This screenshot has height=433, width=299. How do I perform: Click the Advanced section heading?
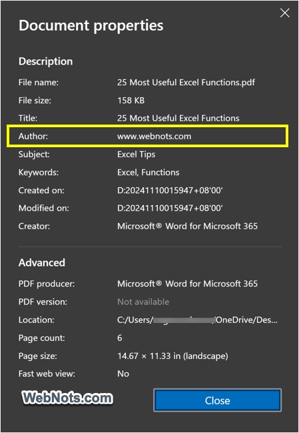coord(42,262)
